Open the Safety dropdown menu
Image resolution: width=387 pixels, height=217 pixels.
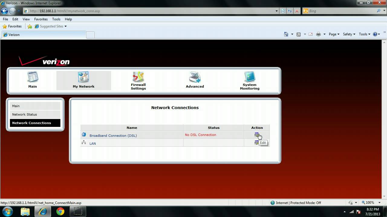click(349, 34)
